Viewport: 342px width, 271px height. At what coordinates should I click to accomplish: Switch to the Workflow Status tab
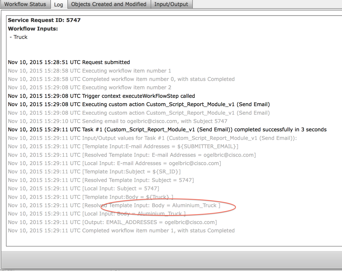pyautogui.click(x=25, y=4)
